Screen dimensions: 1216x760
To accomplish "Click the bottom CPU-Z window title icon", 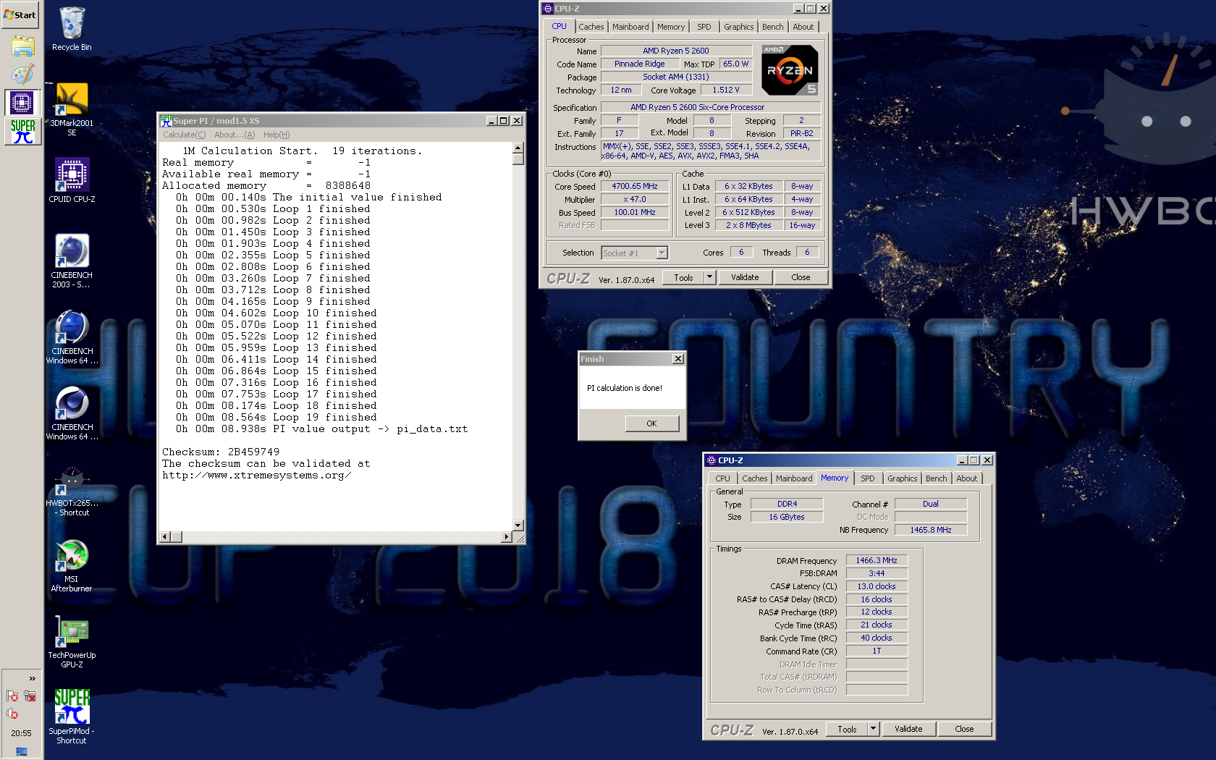I will pos(711,460).
